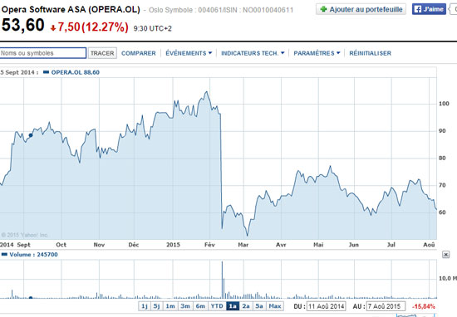Click the data point marker on the volume axis
The width and height of the screenshot is (457, 317).
click(x=31, y=297)
